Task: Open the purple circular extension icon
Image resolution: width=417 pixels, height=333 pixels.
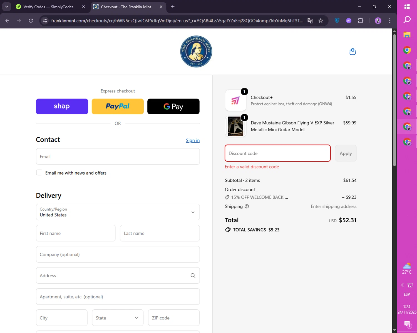Action: 349,21
